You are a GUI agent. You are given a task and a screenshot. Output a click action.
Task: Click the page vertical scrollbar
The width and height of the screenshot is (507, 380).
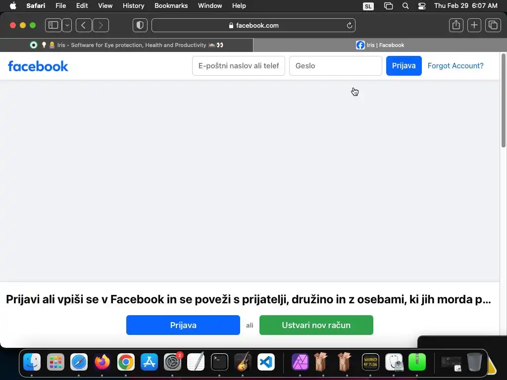pos(504,100)
